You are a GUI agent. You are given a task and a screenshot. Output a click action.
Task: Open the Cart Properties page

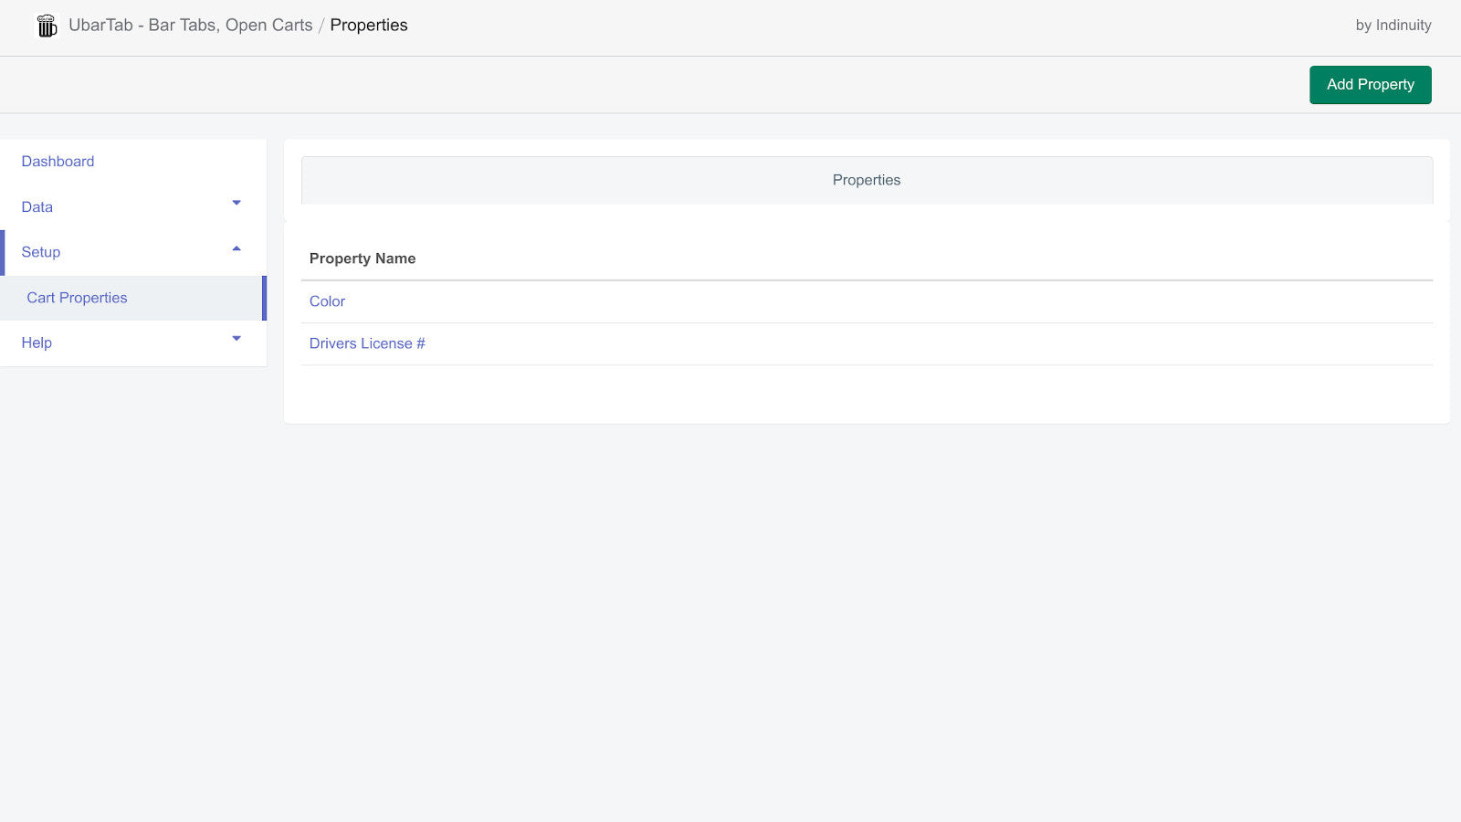click(77, 298)
